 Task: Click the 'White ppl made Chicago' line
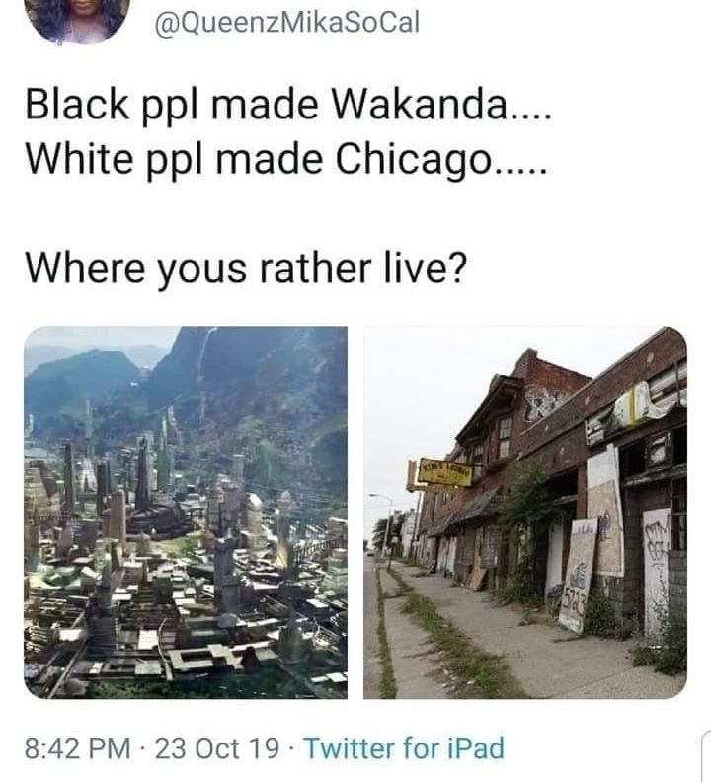click(286, 160)
